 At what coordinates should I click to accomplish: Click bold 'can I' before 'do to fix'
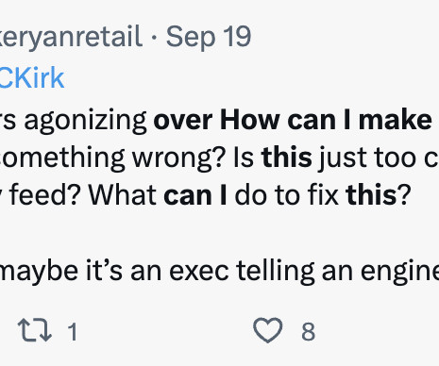[x=195, y=195]
